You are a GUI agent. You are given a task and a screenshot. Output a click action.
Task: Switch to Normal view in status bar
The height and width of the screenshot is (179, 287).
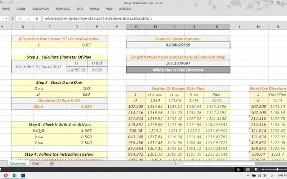239,169
